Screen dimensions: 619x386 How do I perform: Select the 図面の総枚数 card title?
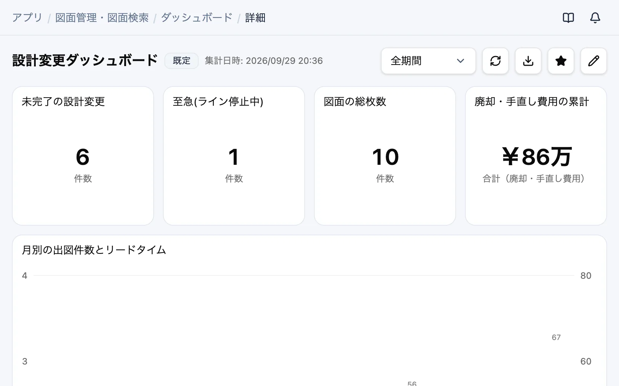point(355,102)
